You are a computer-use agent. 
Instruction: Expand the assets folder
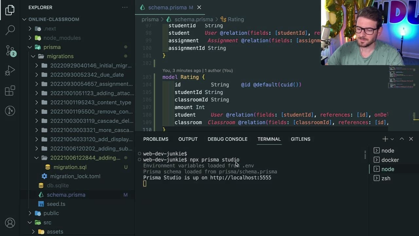pos(55,231)
